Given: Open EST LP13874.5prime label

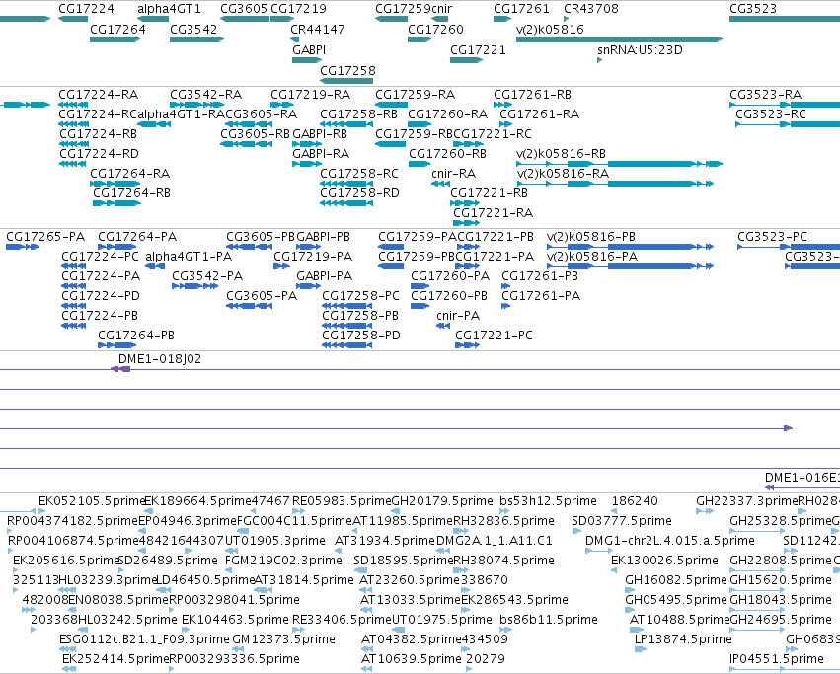Looking at the screenshot, I should (683, 639).
